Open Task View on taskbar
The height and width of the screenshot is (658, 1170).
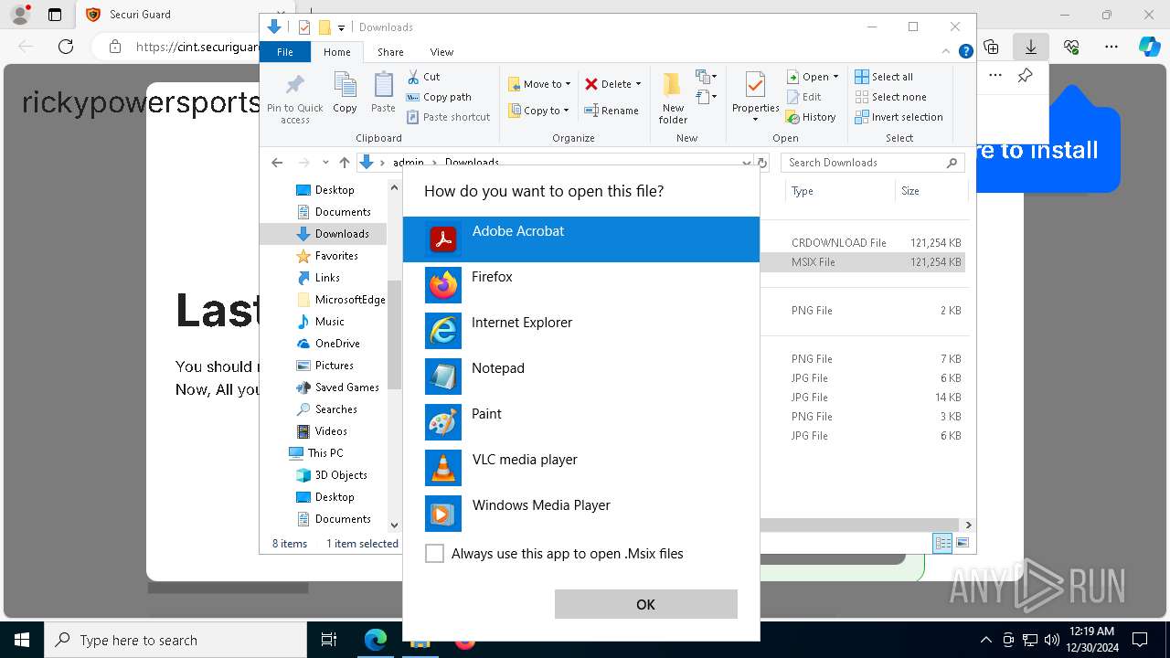[x=330, y=640]
